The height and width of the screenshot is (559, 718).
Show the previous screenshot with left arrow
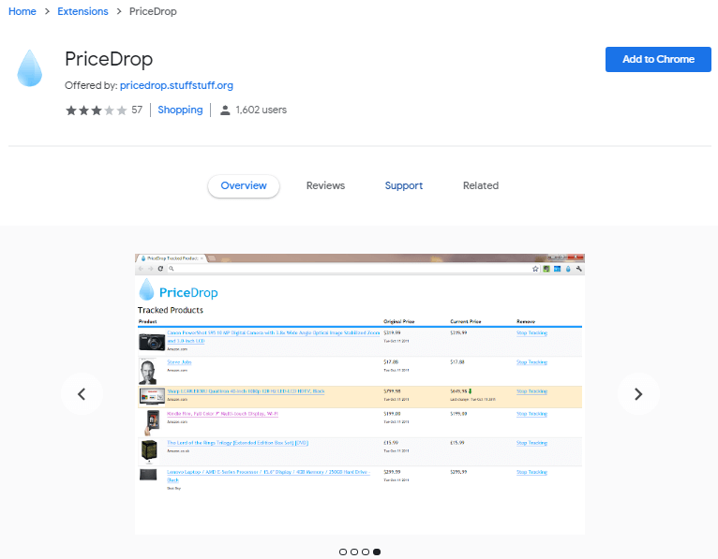[82, 394]
